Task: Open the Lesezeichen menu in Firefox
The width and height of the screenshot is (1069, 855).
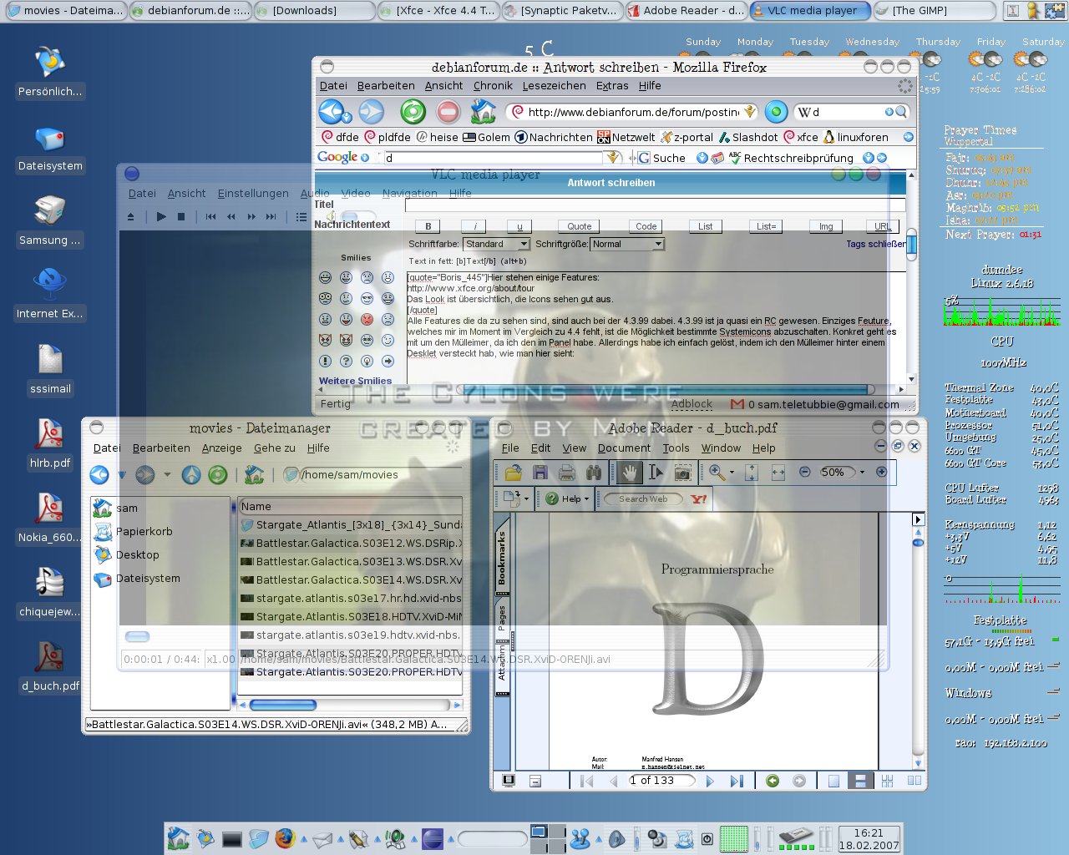Action: pos(554,85)
